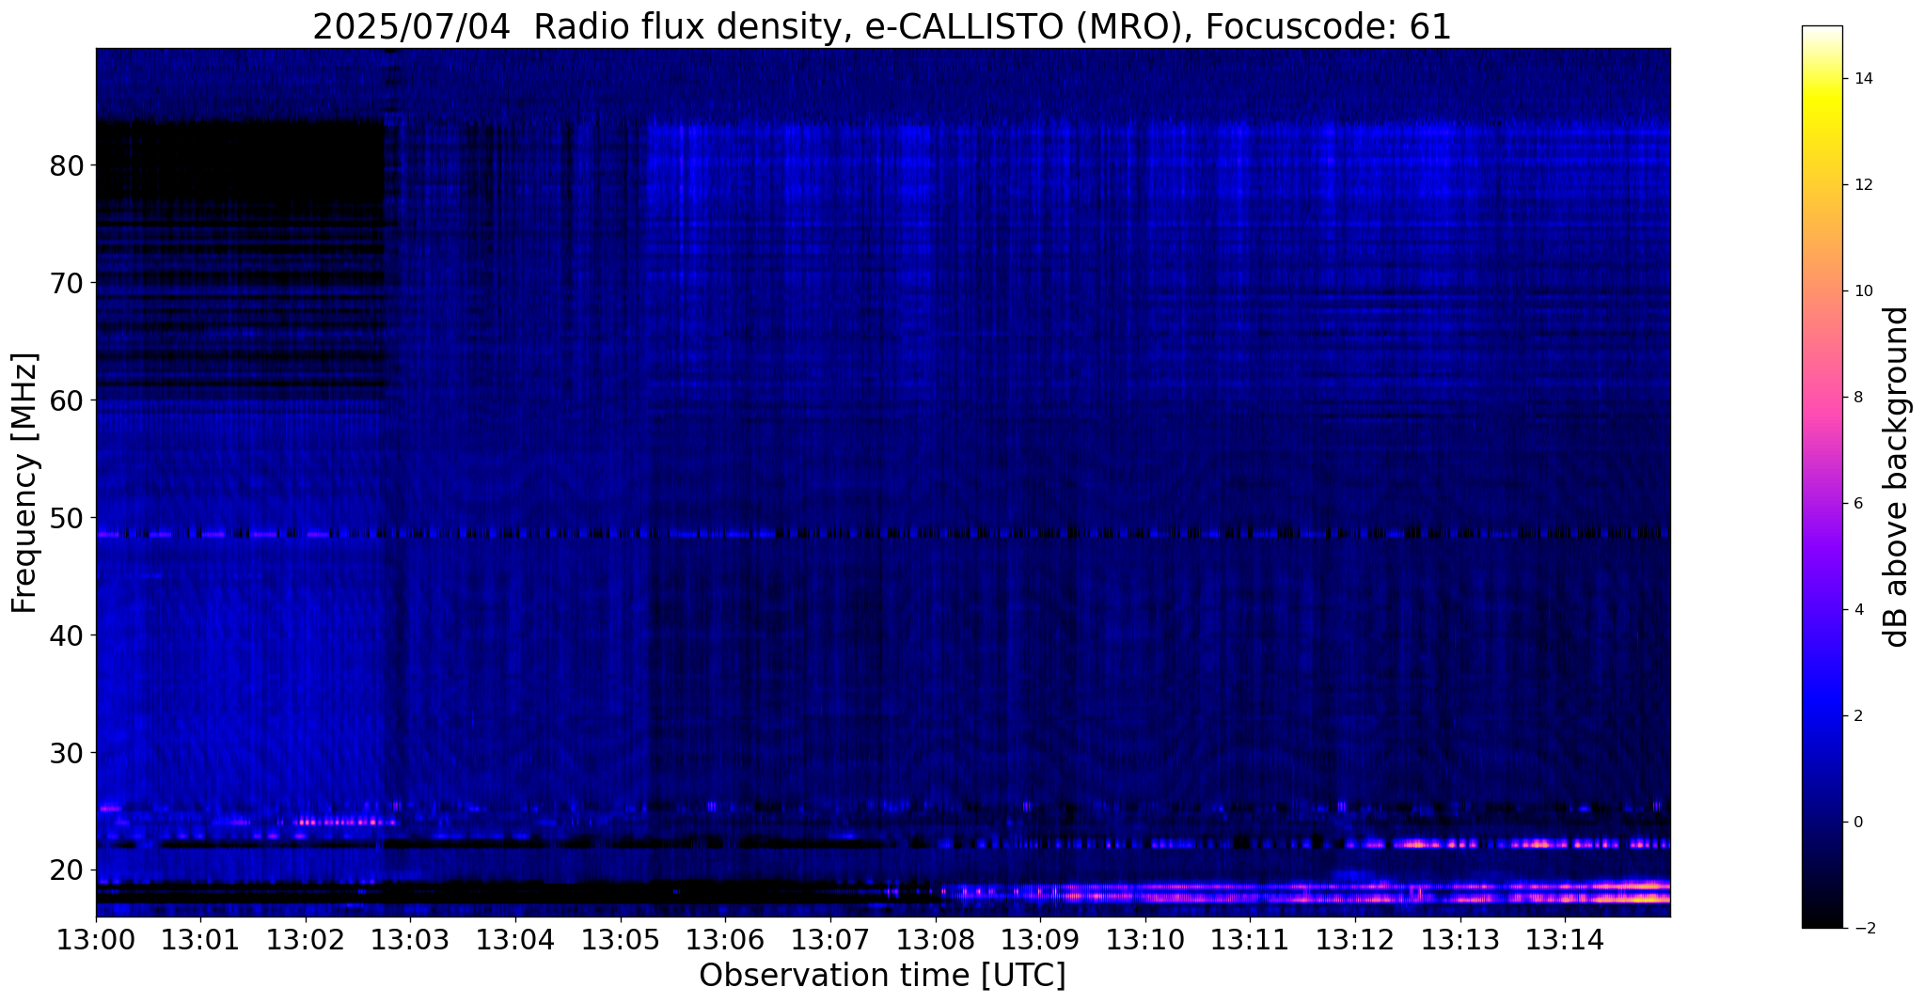Click the colorbar tick label 10

point(1863,291)
